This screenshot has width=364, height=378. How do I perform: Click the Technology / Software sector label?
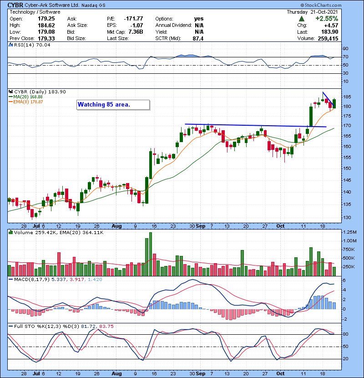tap(35, 12)
